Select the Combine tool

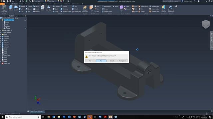click(x=64, y=9)
